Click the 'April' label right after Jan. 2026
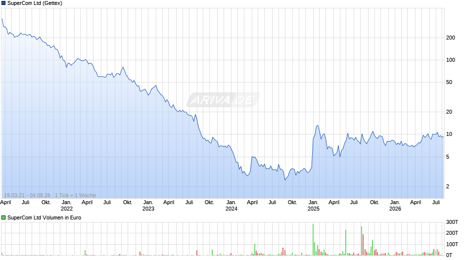Viewport: 465px width, 260px height. pyautogui.click(x=416, y=203)
